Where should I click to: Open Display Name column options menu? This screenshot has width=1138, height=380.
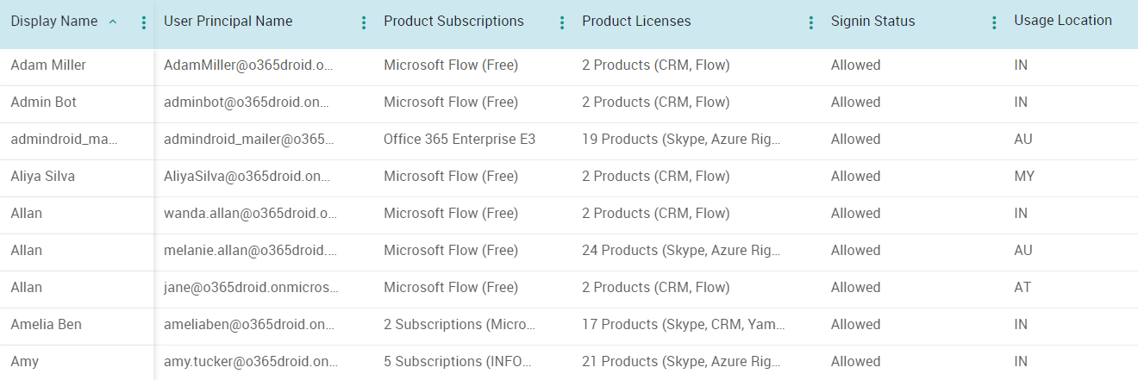point(144,23)
